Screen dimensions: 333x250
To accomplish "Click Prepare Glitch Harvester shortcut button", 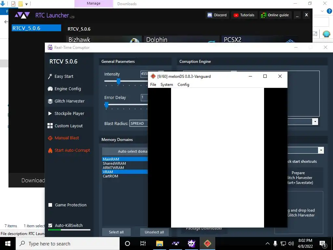I will 305,178.
